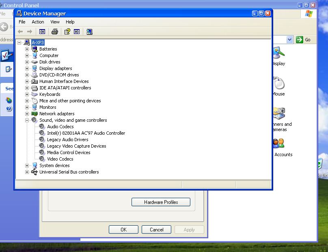Expand the Disk drives node
The height and width of the screenshot is (252, 328).
[x=27, y=62]
